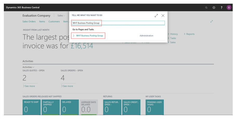The height and width of the screenshot is (119, 234).
Task: Open Customers in the navigation bar
Action: [x=54, y=22]
